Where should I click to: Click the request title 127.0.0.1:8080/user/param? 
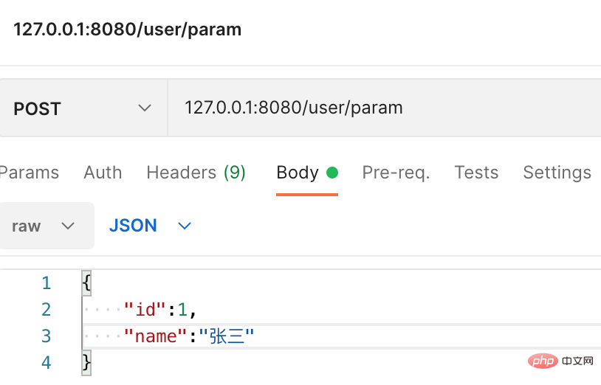click(x=127, y=30)
